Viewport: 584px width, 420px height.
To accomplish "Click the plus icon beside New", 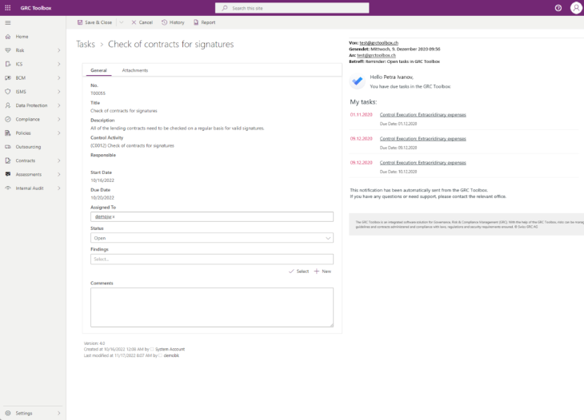I will (x=317, y=271).
